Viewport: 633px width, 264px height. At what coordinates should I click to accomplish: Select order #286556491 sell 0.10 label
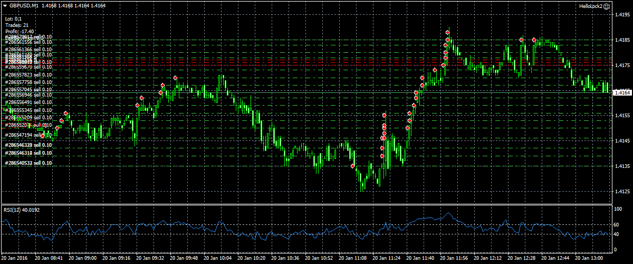(x=28, y=102)
